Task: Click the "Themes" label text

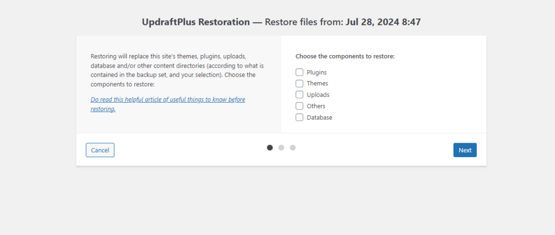Action: 317,84
